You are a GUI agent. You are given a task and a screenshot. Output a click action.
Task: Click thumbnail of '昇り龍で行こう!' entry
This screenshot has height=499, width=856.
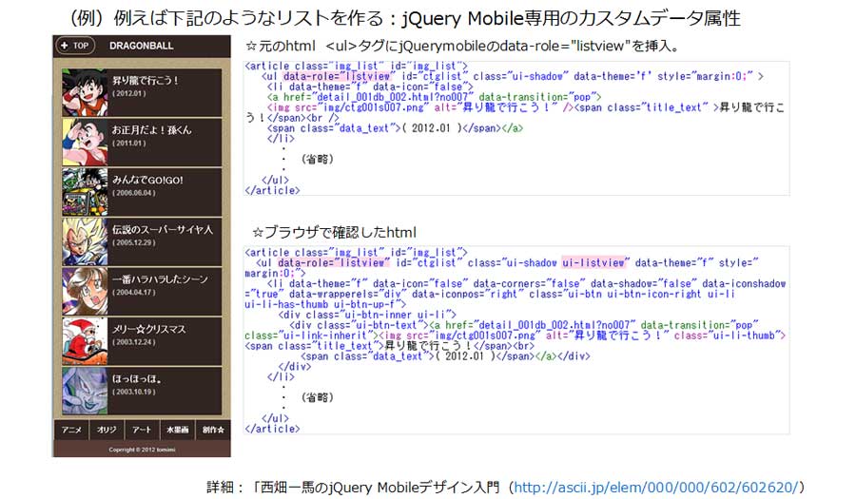(85, 92)
